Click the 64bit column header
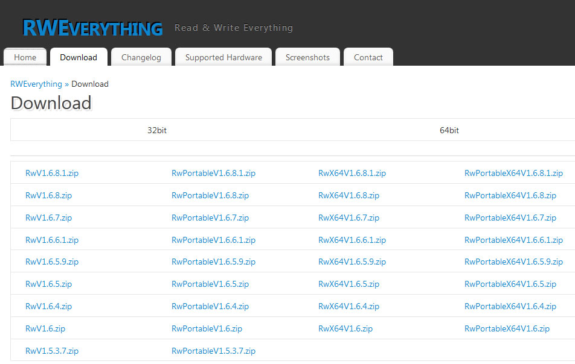 449,130
